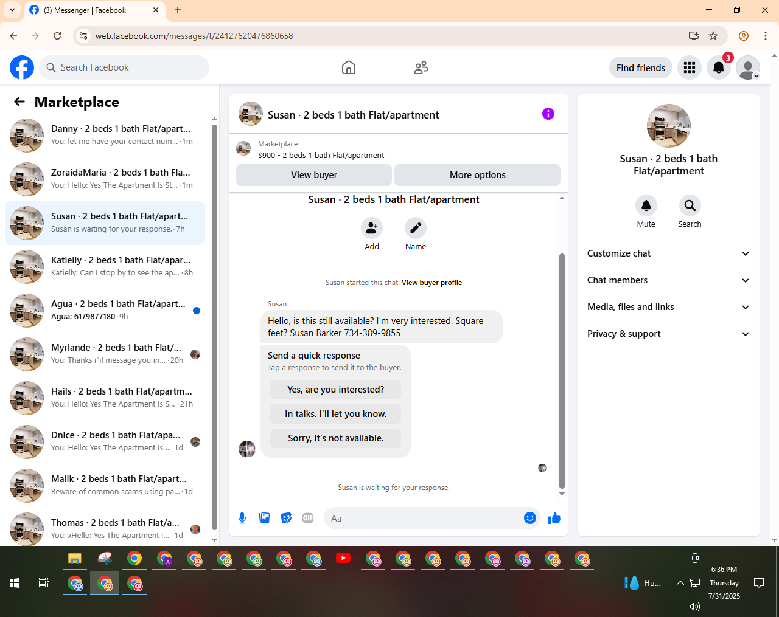Open Katielly's apartment conversation
Screen dimensions: 779x617
(x=105, y=267)
